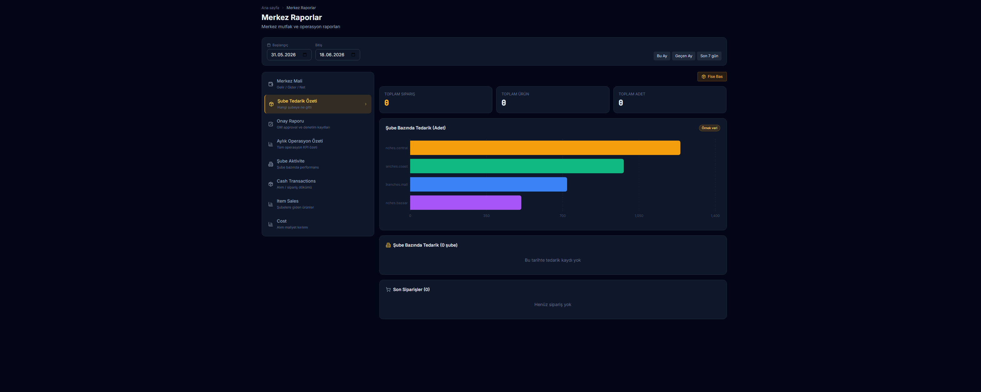Screen dimensions: 981x392
Task: Click the orange nches.central chart bar
Action: click(x=545, y=148)
